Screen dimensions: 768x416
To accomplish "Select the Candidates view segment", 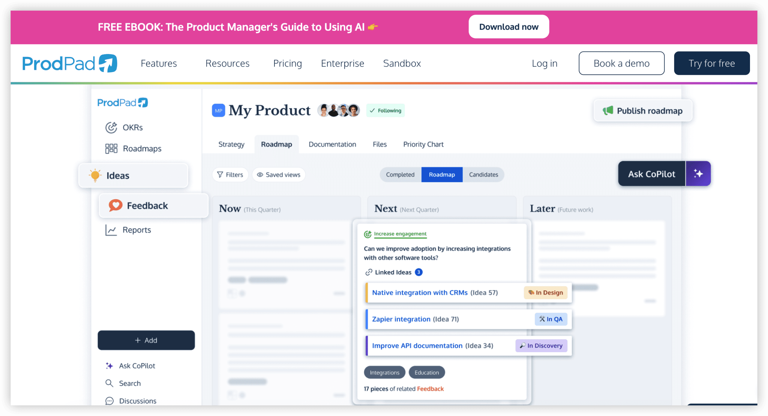I will [483, 175].
